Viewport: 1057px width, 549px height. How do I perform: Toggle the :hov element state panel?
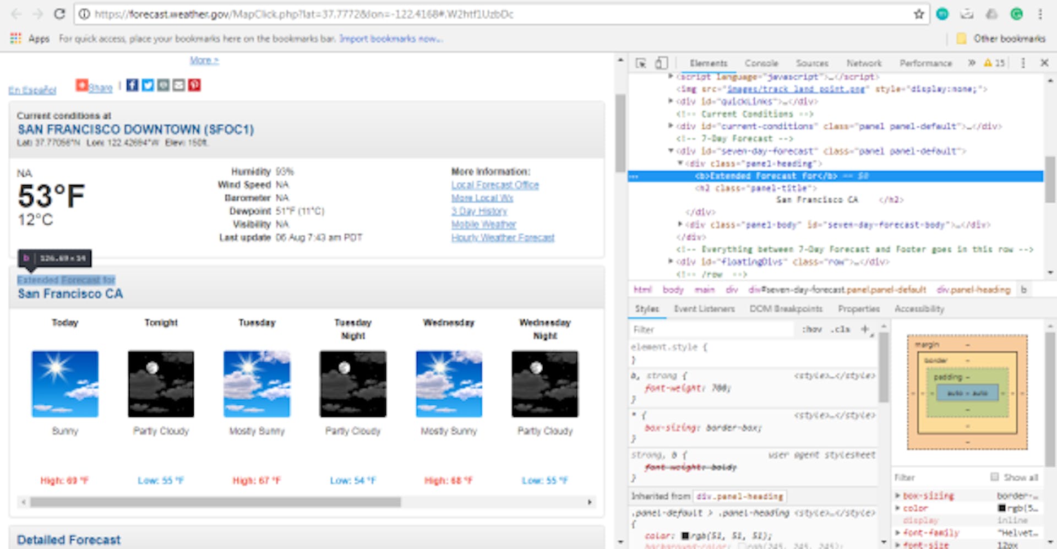[813, 329]
